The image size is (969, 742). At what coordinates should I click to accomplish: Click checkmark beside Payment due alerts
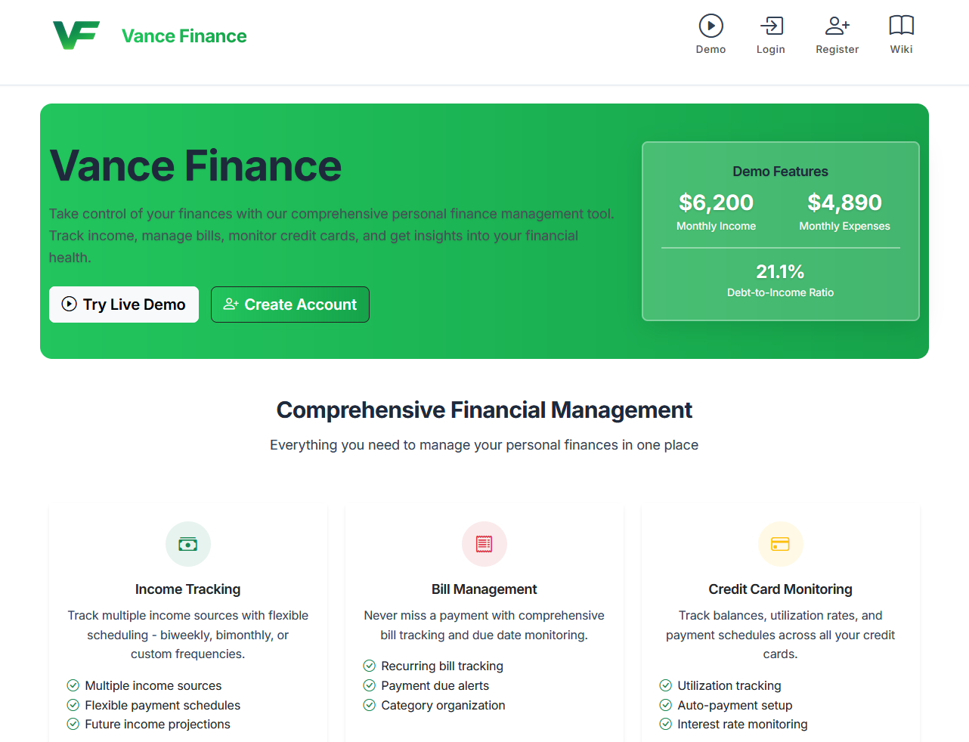point(369,685)
